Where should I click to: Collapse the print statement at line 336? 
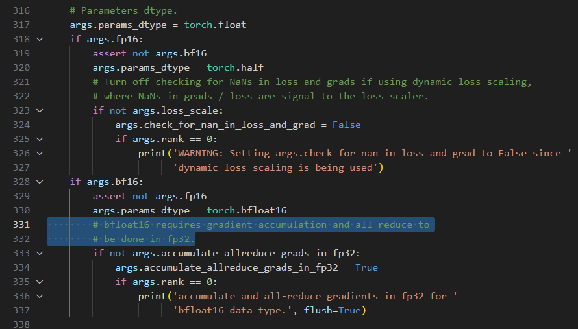[x=40, y=296]
